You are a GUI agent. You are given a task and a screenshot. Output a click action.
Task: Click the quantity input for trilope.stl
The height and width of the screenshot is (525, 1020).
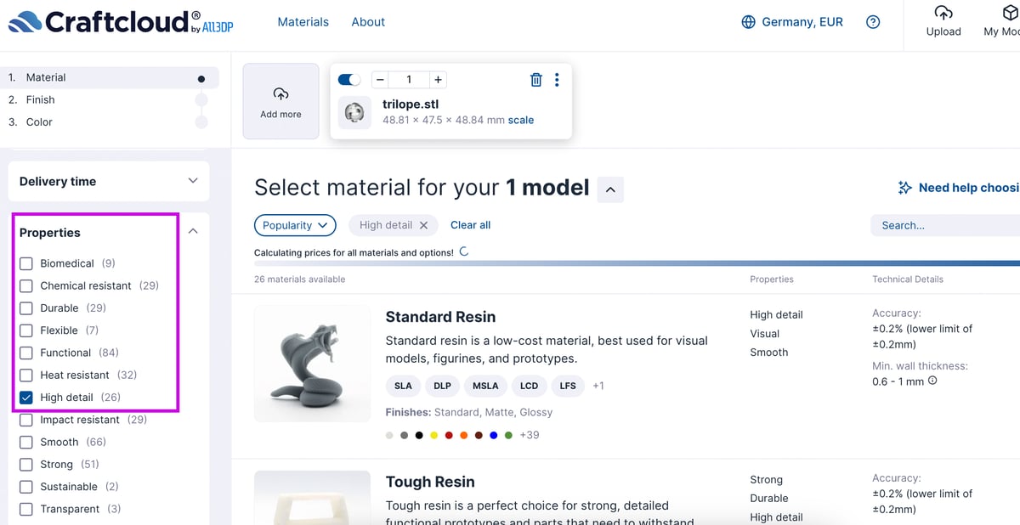409,79
